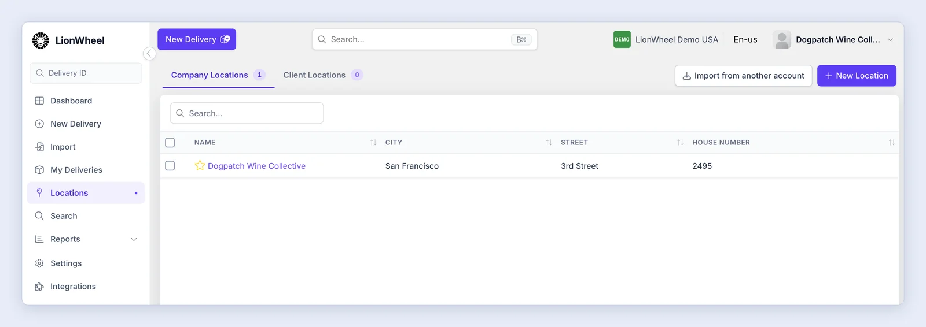Collapse the sidebar with the chevron button
This screenshot has height=327, width=926.
(149, 54)
